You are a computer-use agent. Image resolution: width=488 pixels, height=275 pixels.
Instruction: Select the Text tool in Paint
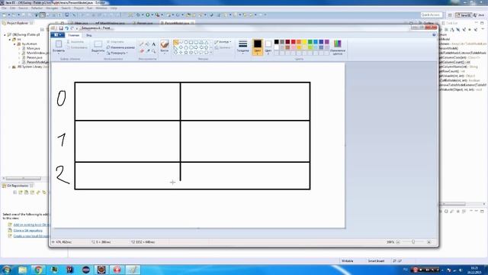pyautogui.click(x=153, y=44)
